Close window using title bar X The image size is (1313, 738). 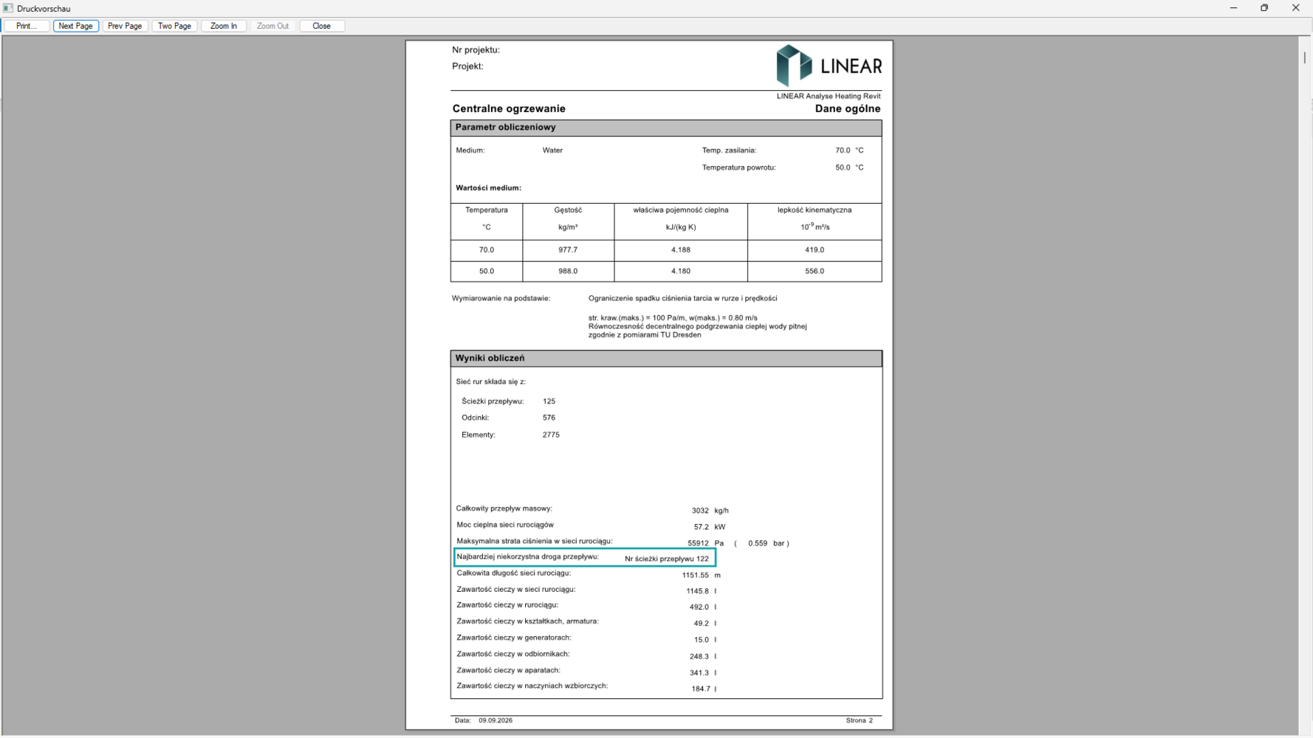(x=1295, y=8)
